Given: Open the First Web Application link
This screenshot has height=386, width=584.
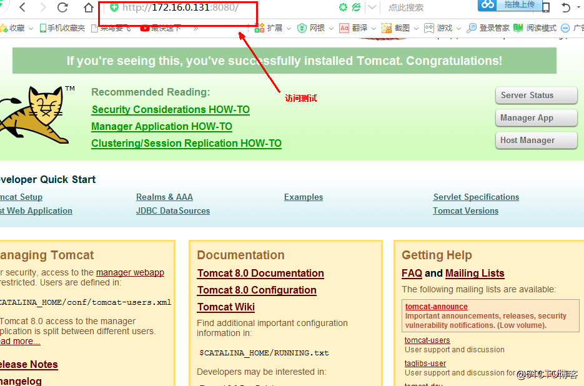Looking at the screenshot, I should click(36, 211).
